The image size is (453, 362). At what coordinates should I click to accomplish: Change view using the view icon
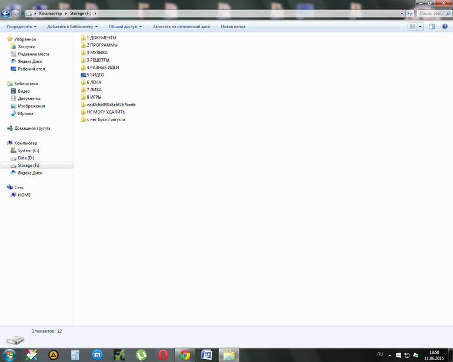tap(412, 26)
